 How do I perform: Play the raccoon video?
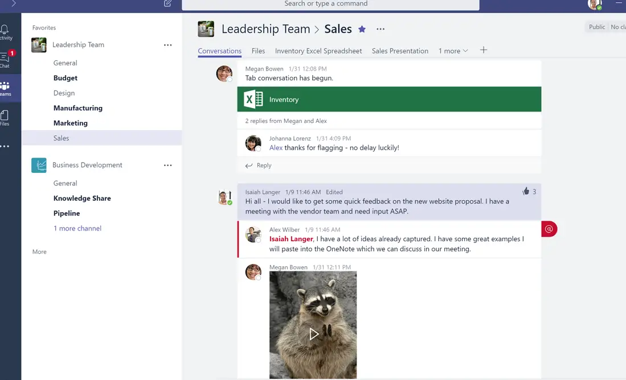point(313,334)
